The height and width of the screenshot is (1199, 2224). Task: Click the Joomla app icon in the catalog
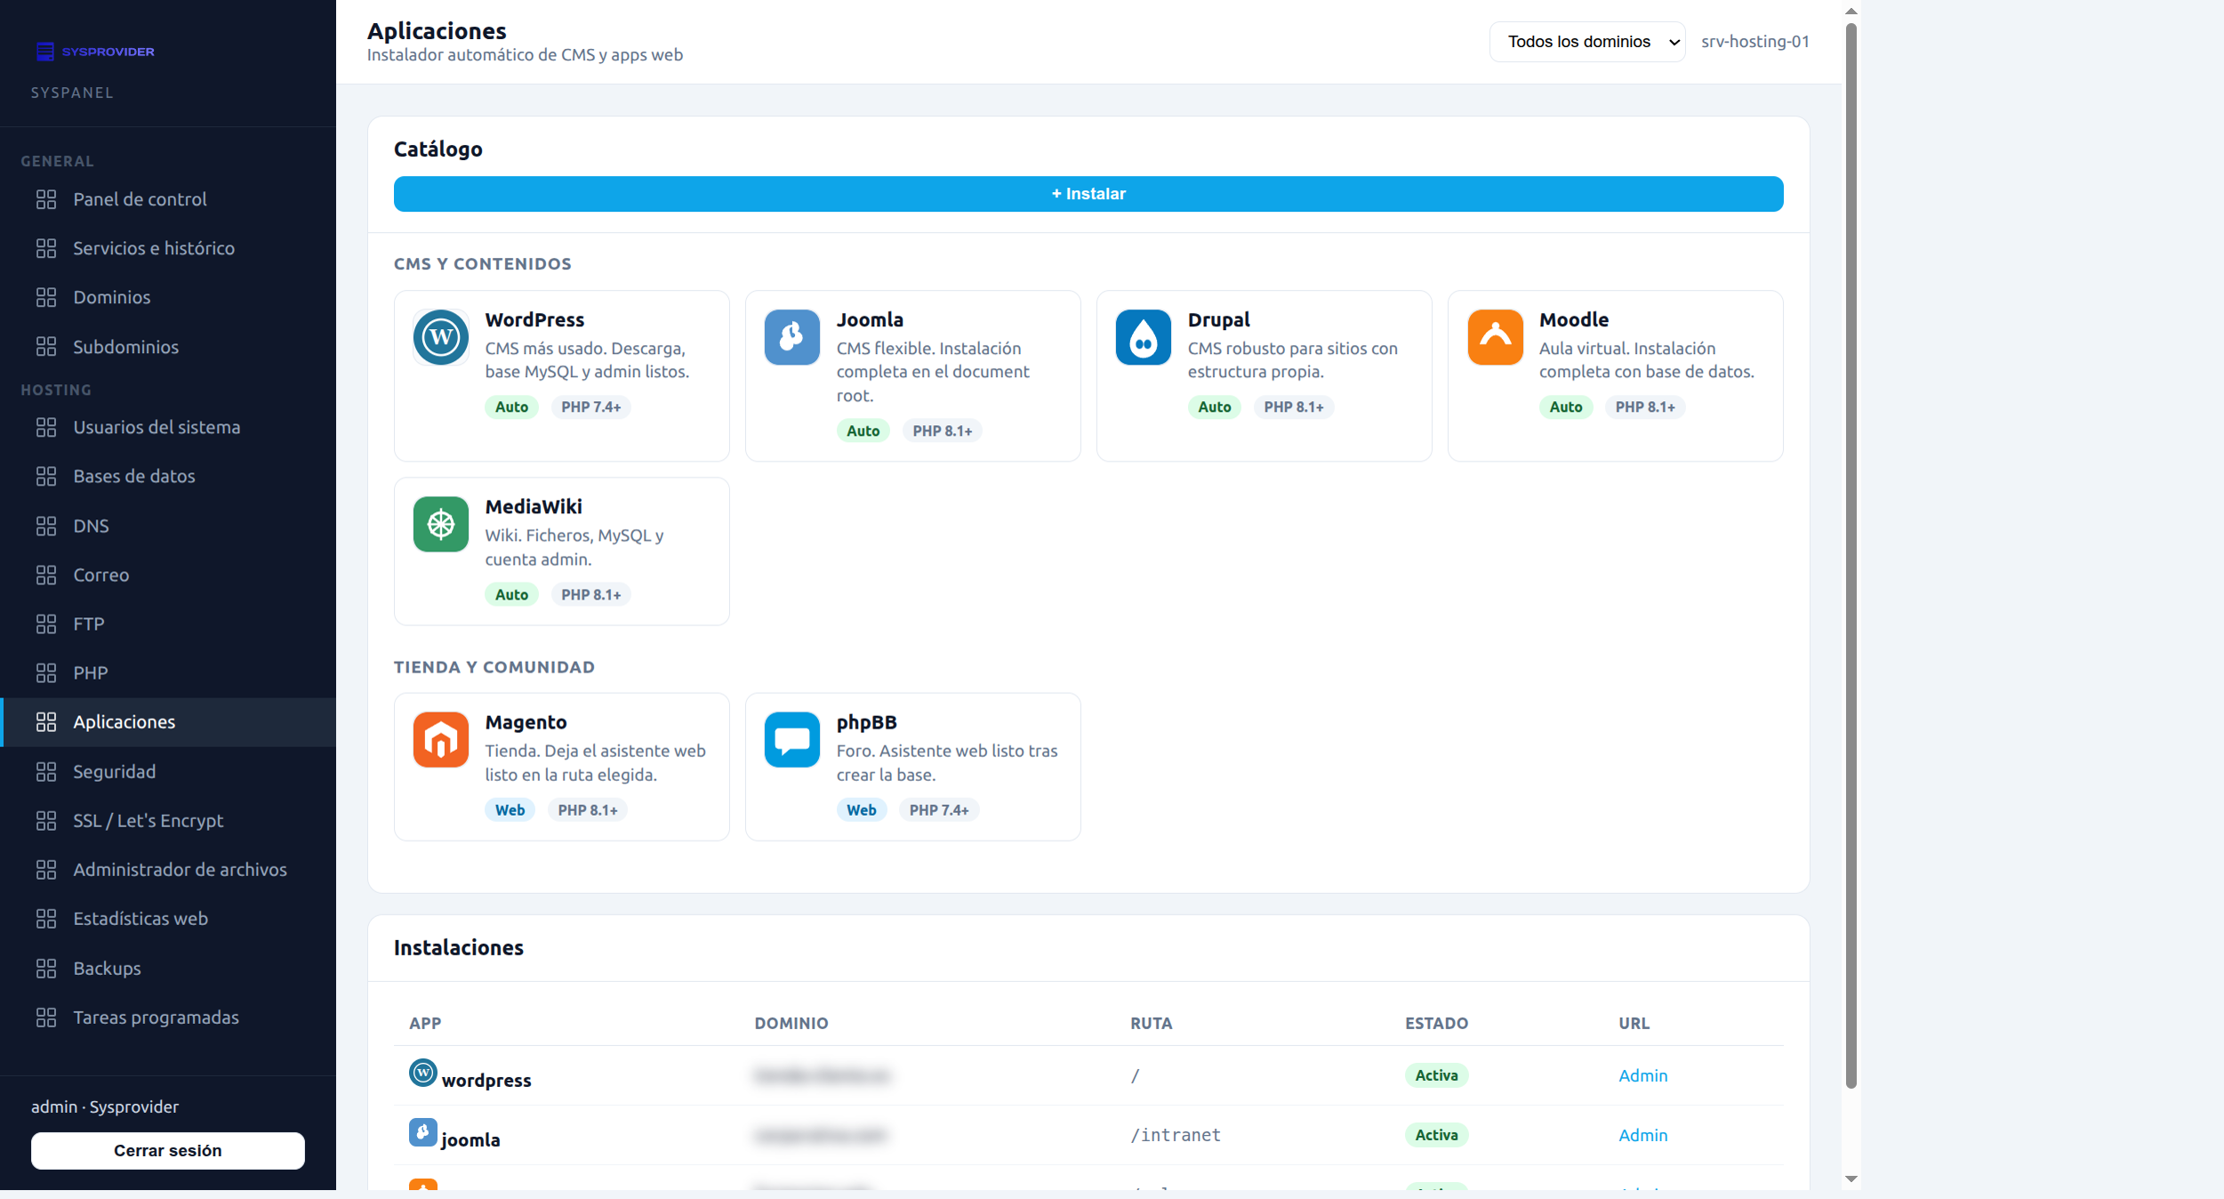pos(791,337)
